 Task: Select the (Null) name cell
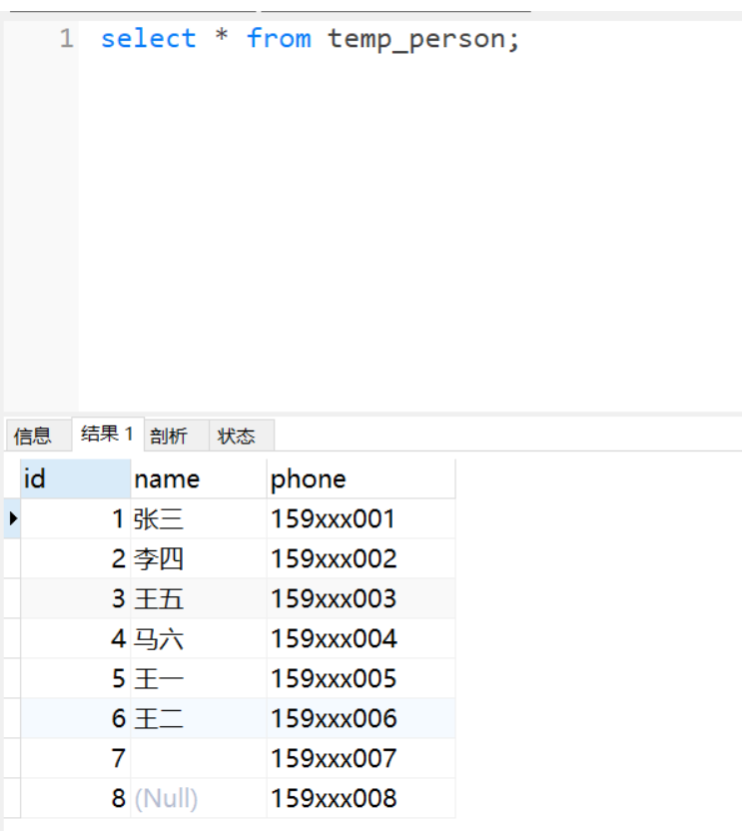pyautogui.click(x=199, y=798)
